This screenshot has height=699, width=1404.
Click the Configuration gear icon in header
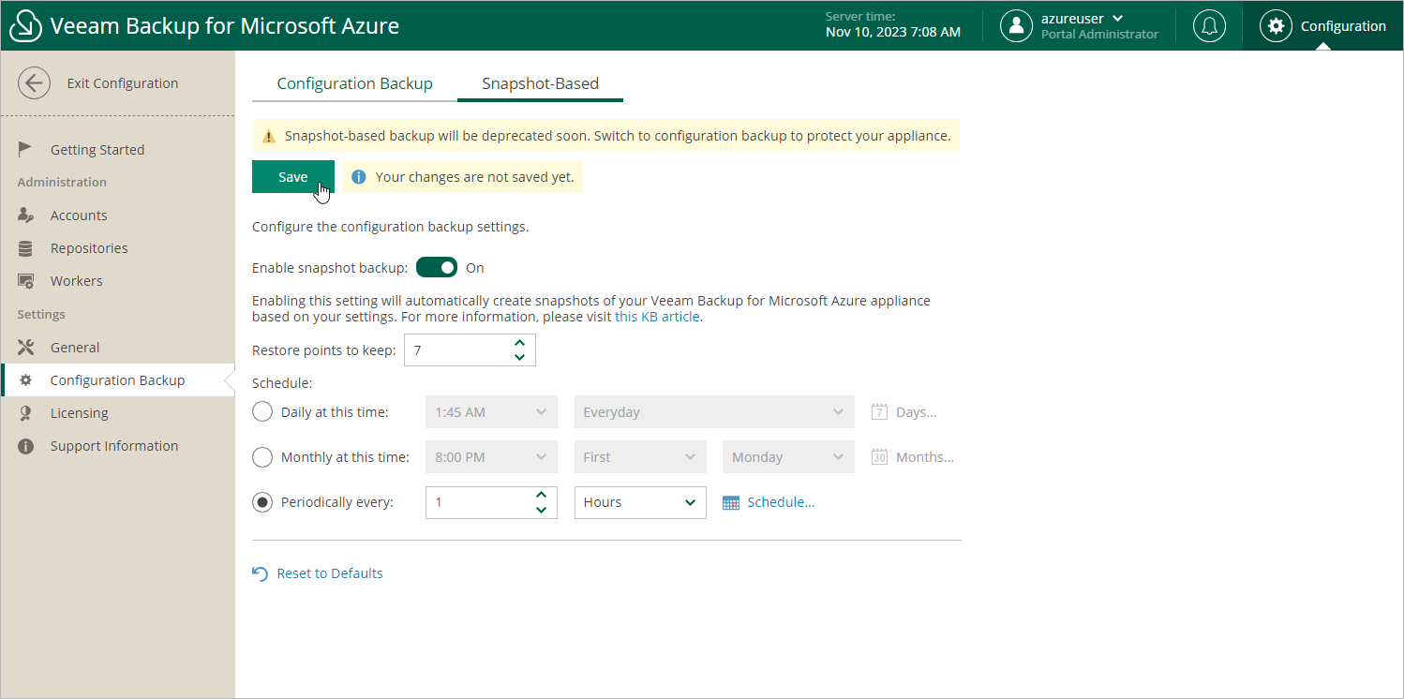(x=1276, y=25)
